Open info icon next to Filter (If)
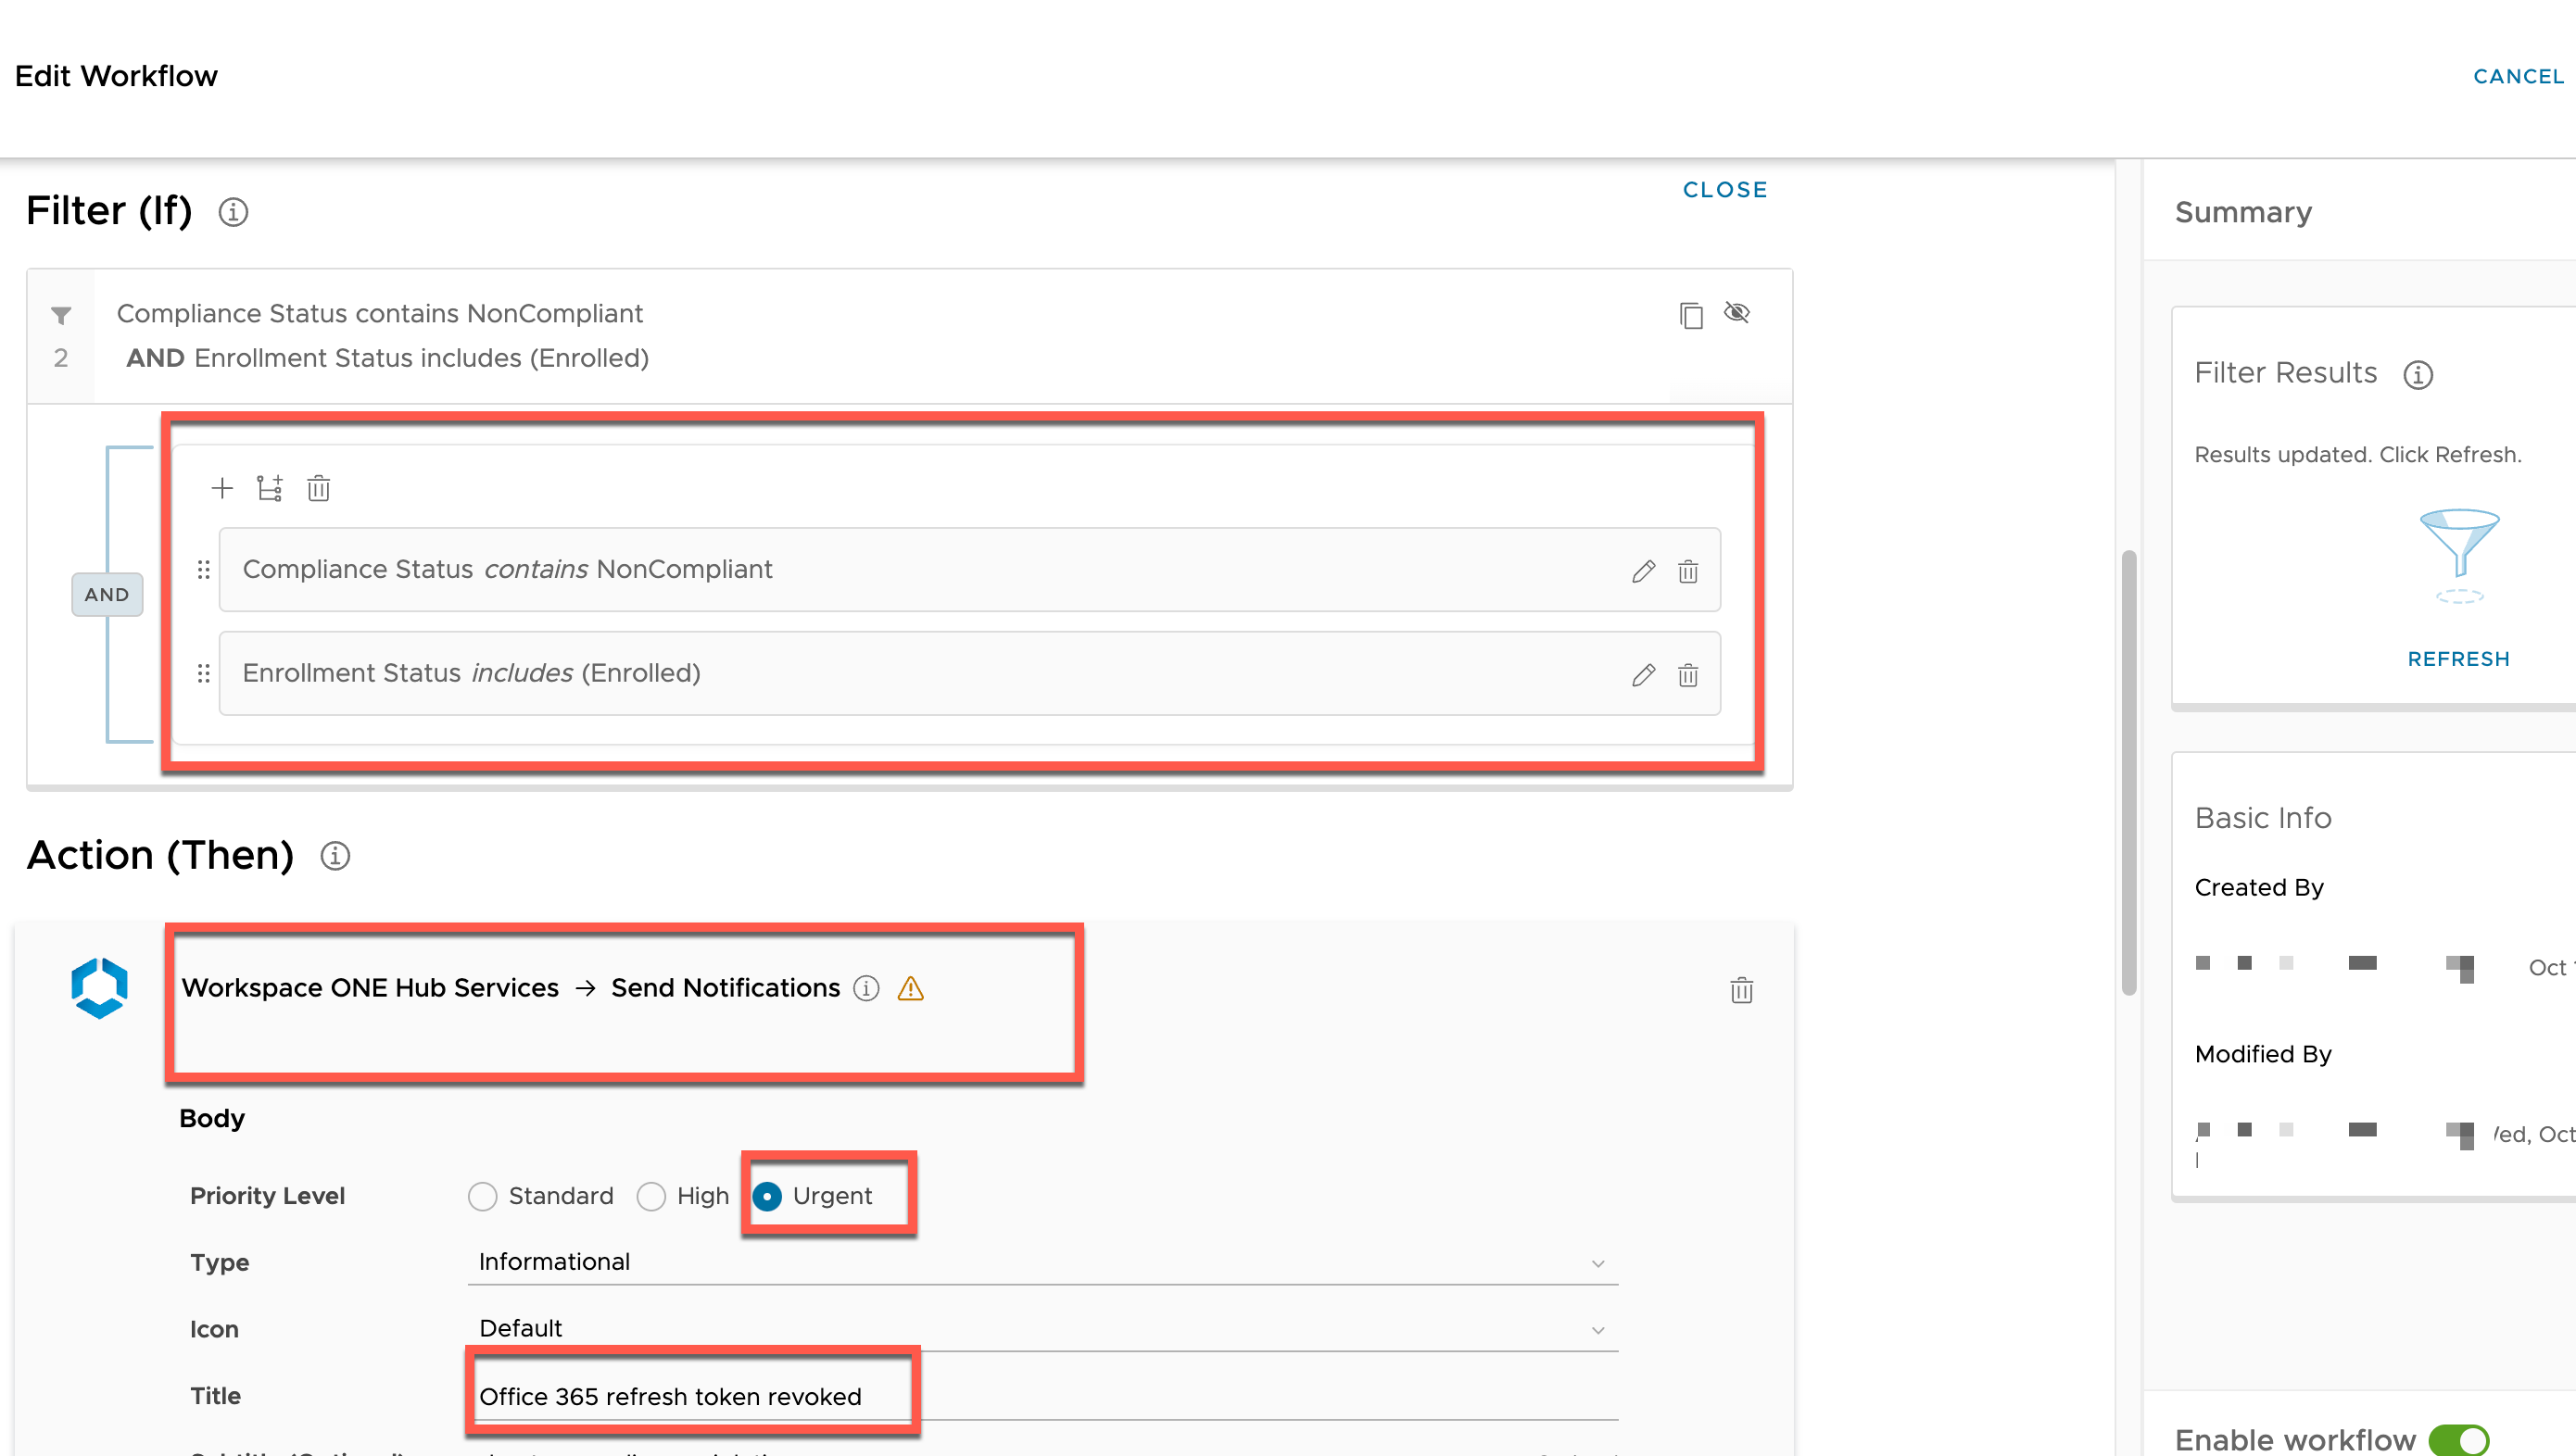Screen dimensions: 2576x1456 234,212
